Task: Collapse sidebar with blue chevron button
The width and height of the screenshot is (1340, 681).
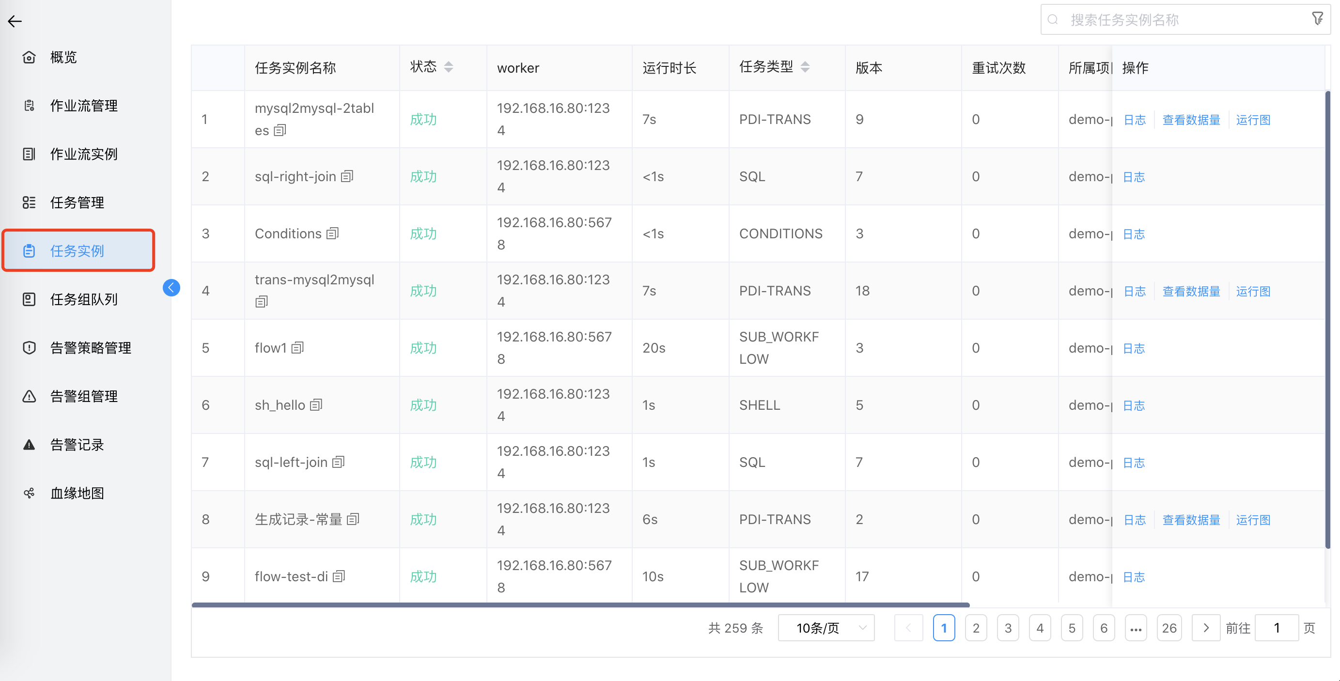Action: pyautogui.click(x=171, y=288)
